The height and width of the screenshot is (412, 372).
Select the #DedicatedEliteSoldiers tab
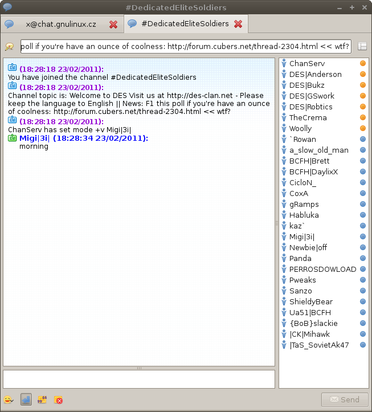tap(185, 24)
